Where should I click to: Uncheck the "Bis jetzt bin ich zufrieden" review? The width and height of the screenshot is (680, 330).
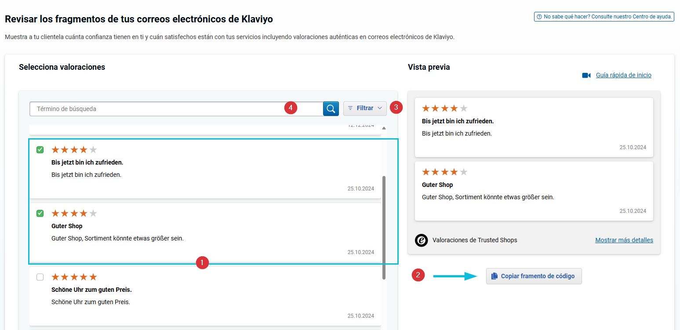40,150
